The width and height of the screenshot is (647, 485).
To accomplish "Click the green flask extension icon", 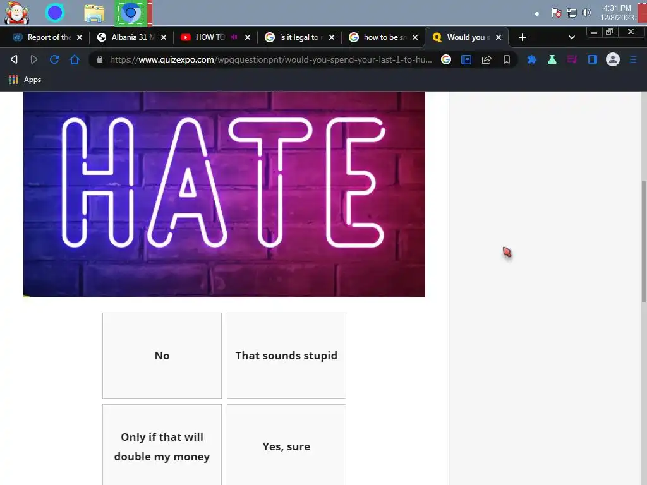I will coord(552,59).
